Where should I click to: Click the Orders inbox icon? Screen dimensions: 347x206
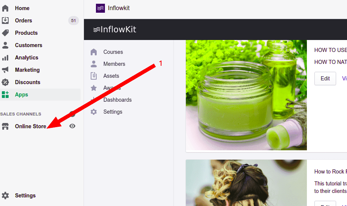coord(5,21)
